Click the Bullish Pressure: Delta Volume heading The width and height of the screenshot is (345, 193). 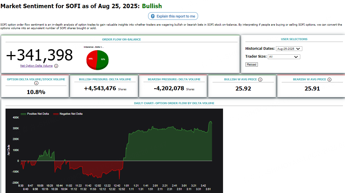pyautogui.click(x=105, y=79)
